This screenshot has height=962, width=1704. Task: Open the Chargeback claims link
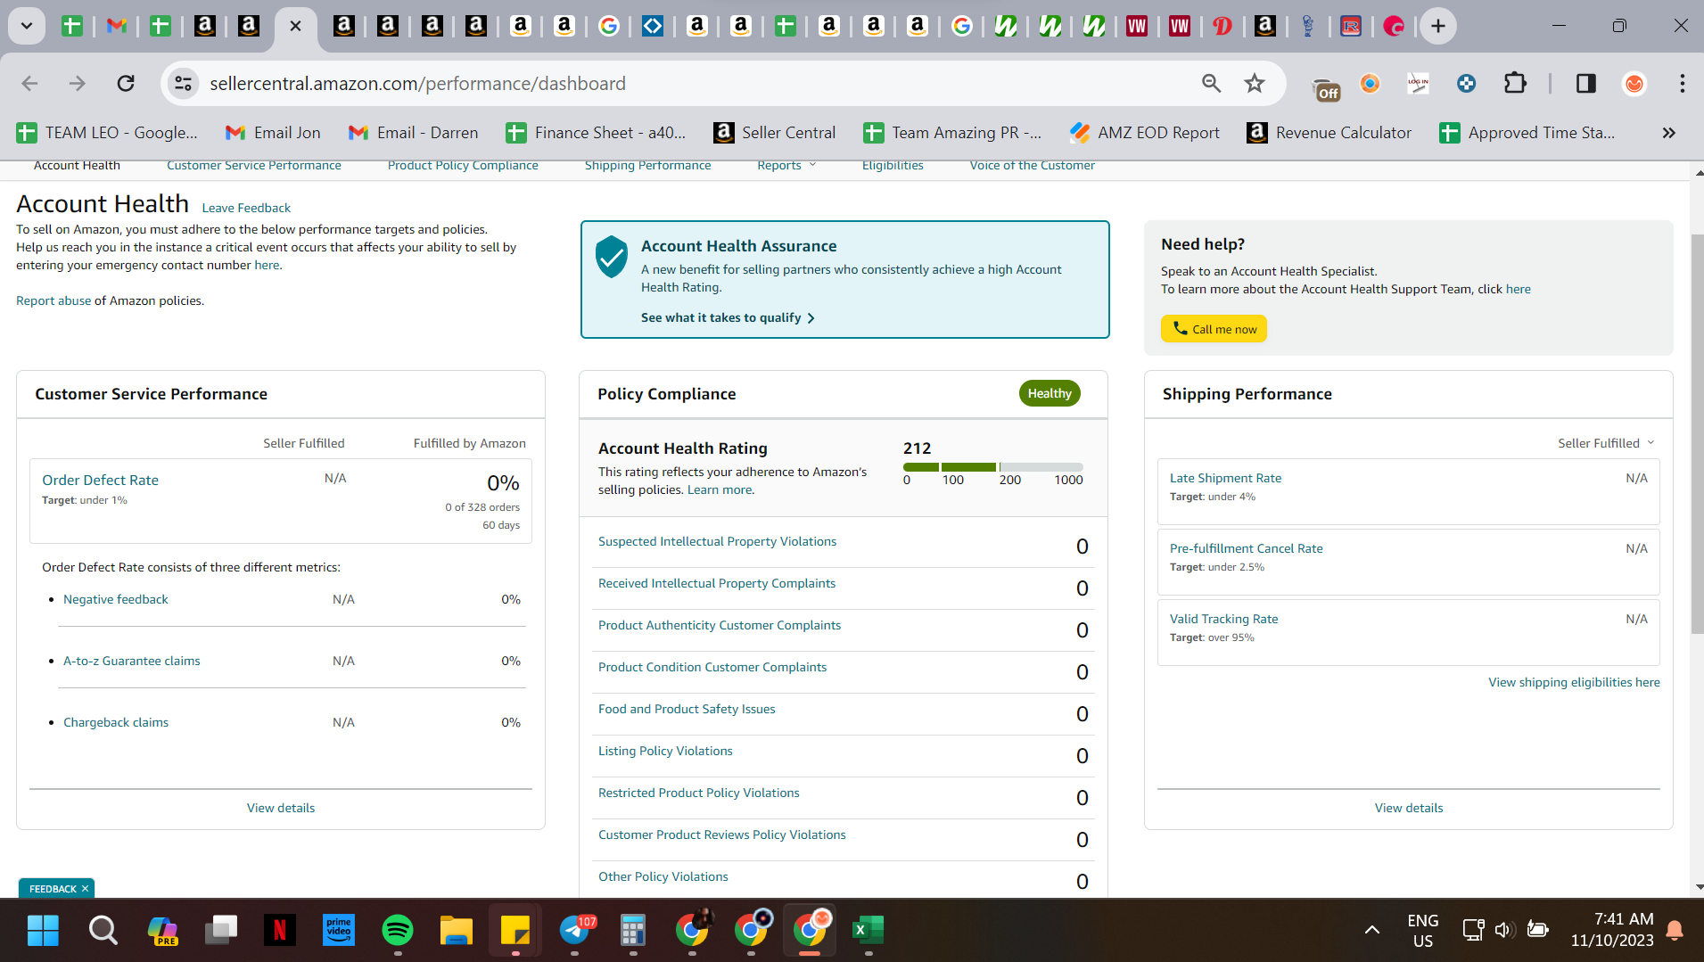click(x=116, y=722)
